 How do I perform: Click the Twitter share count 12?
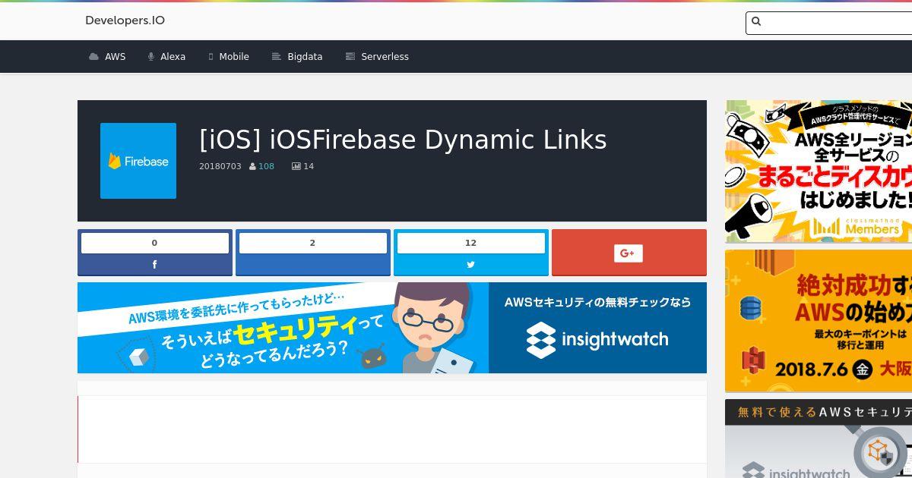click(x=471, y=243)
